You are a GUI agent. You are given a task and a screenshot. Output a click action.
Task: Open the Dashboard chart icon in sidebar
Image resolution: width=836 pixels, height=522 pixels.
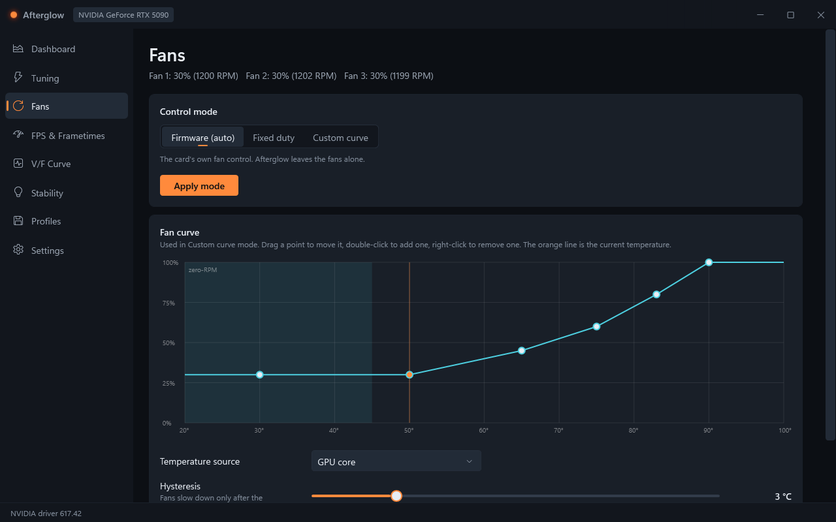(x=18, y=49)
